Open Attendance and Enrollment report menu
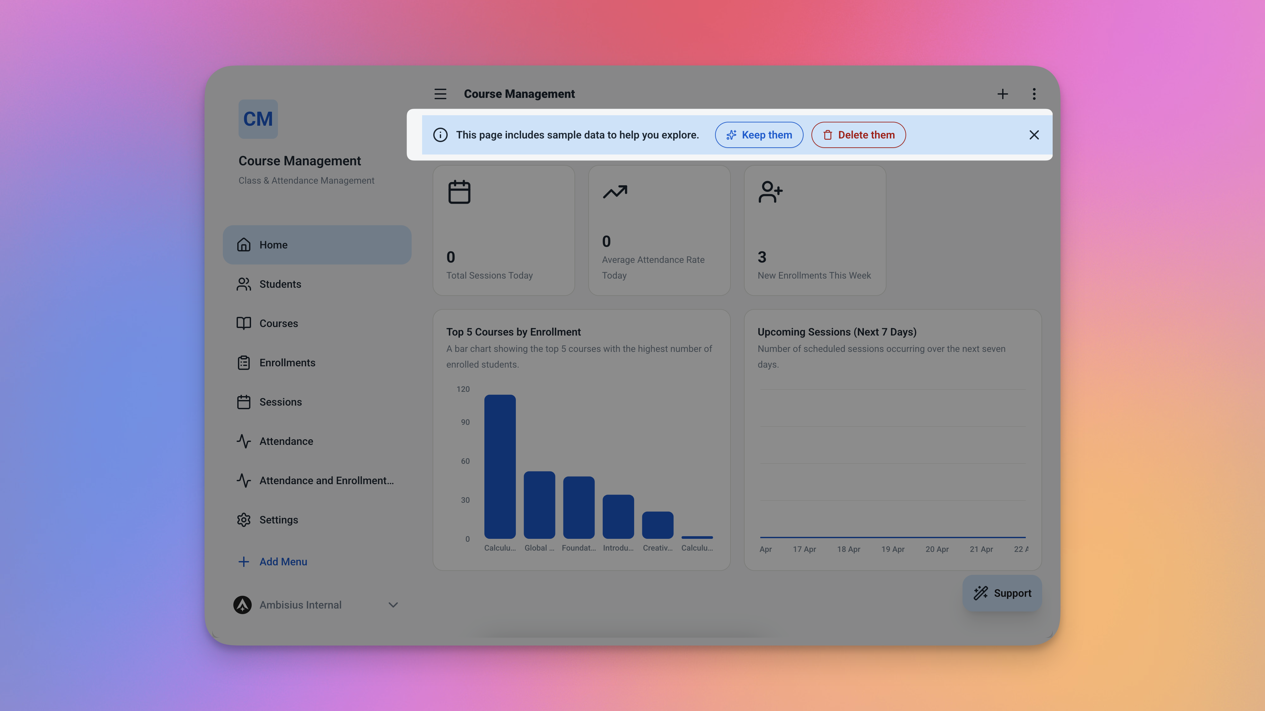The width and height of the screenshot is (1265, 711). pos(326,480)
